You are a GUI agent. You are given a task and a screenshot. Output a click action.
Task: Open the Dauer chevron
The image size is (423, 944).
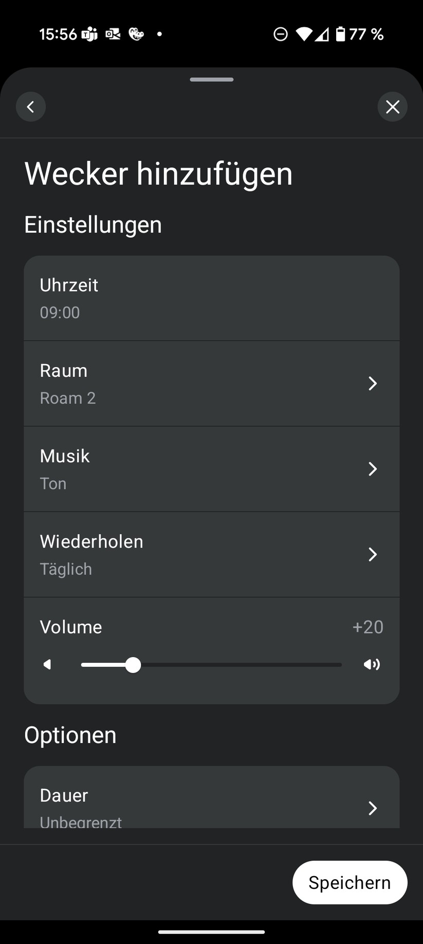click(x=373, y=808)
